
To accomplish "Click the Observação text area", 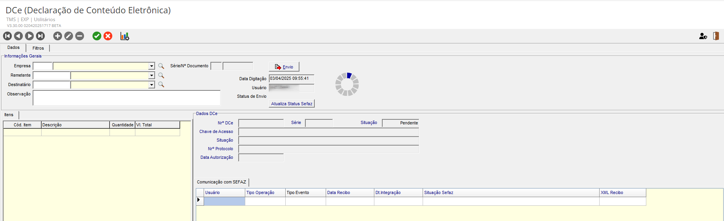I will tap(126, 98).
